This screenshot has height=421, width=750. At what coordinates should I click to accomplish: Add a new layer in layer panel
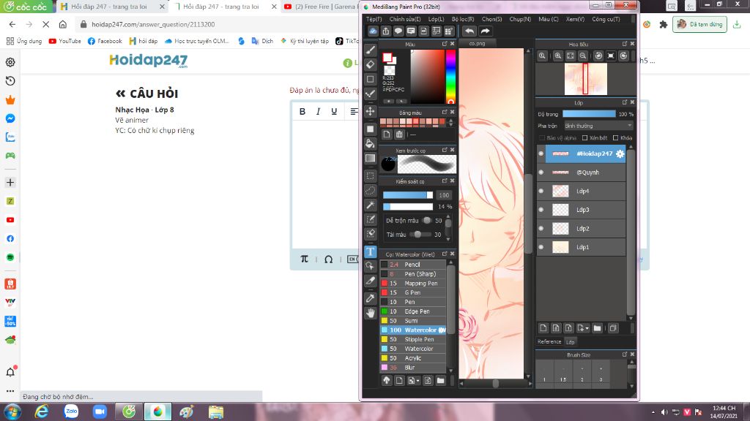tap(543, 328)
